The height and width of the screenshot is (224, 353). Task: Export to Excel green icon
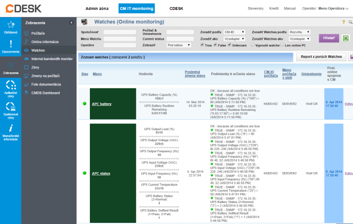click(346, 38)
